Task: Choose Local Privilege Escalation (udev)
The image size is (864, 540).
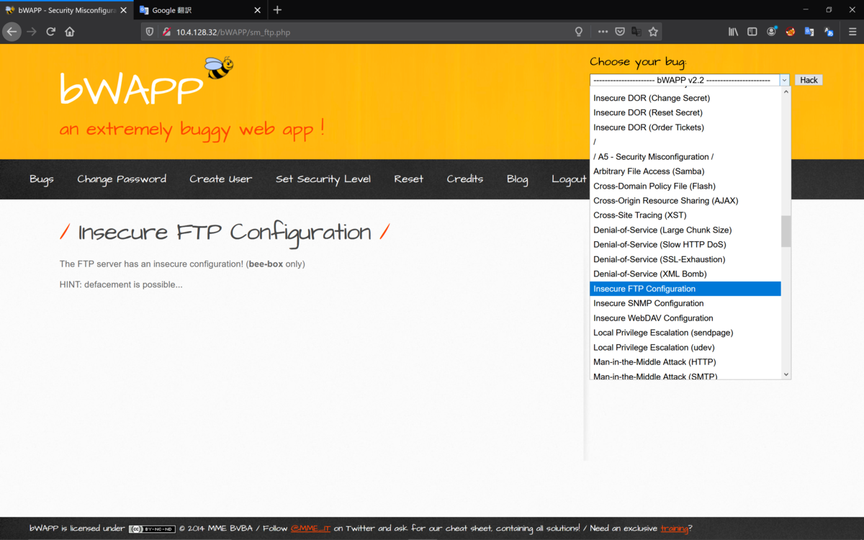Action: (x=685, y=347)
